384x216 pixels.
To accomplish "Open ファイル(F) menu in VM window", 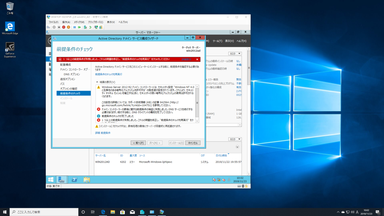I will pyautogui.click(x=53, y=22).
